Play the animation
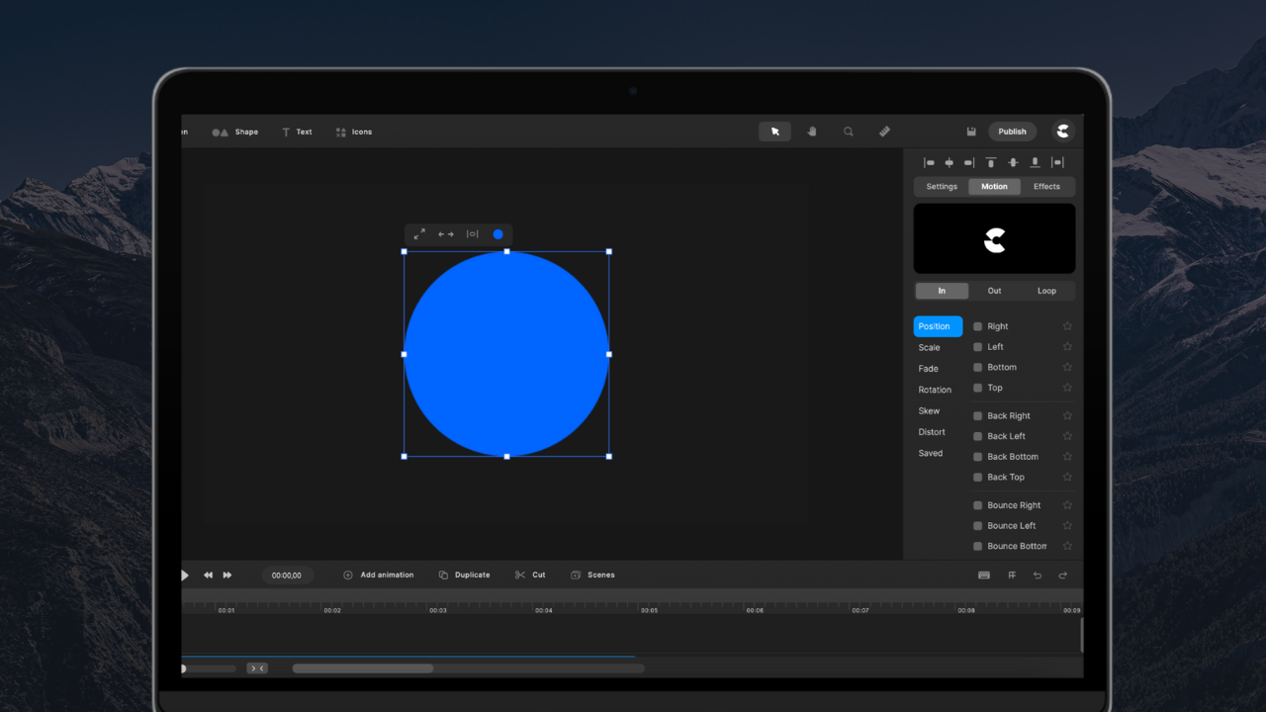Viewport: 1266px width, 712px height. coord(184,576)
